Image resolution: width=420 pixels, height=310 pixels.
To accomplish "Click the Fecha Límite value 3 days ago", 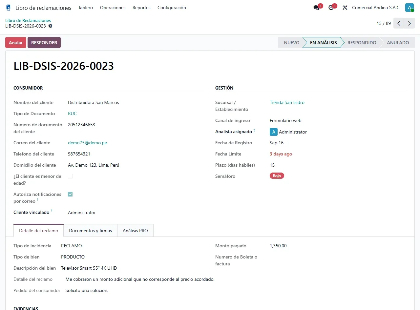I will (x=281, y=154).
